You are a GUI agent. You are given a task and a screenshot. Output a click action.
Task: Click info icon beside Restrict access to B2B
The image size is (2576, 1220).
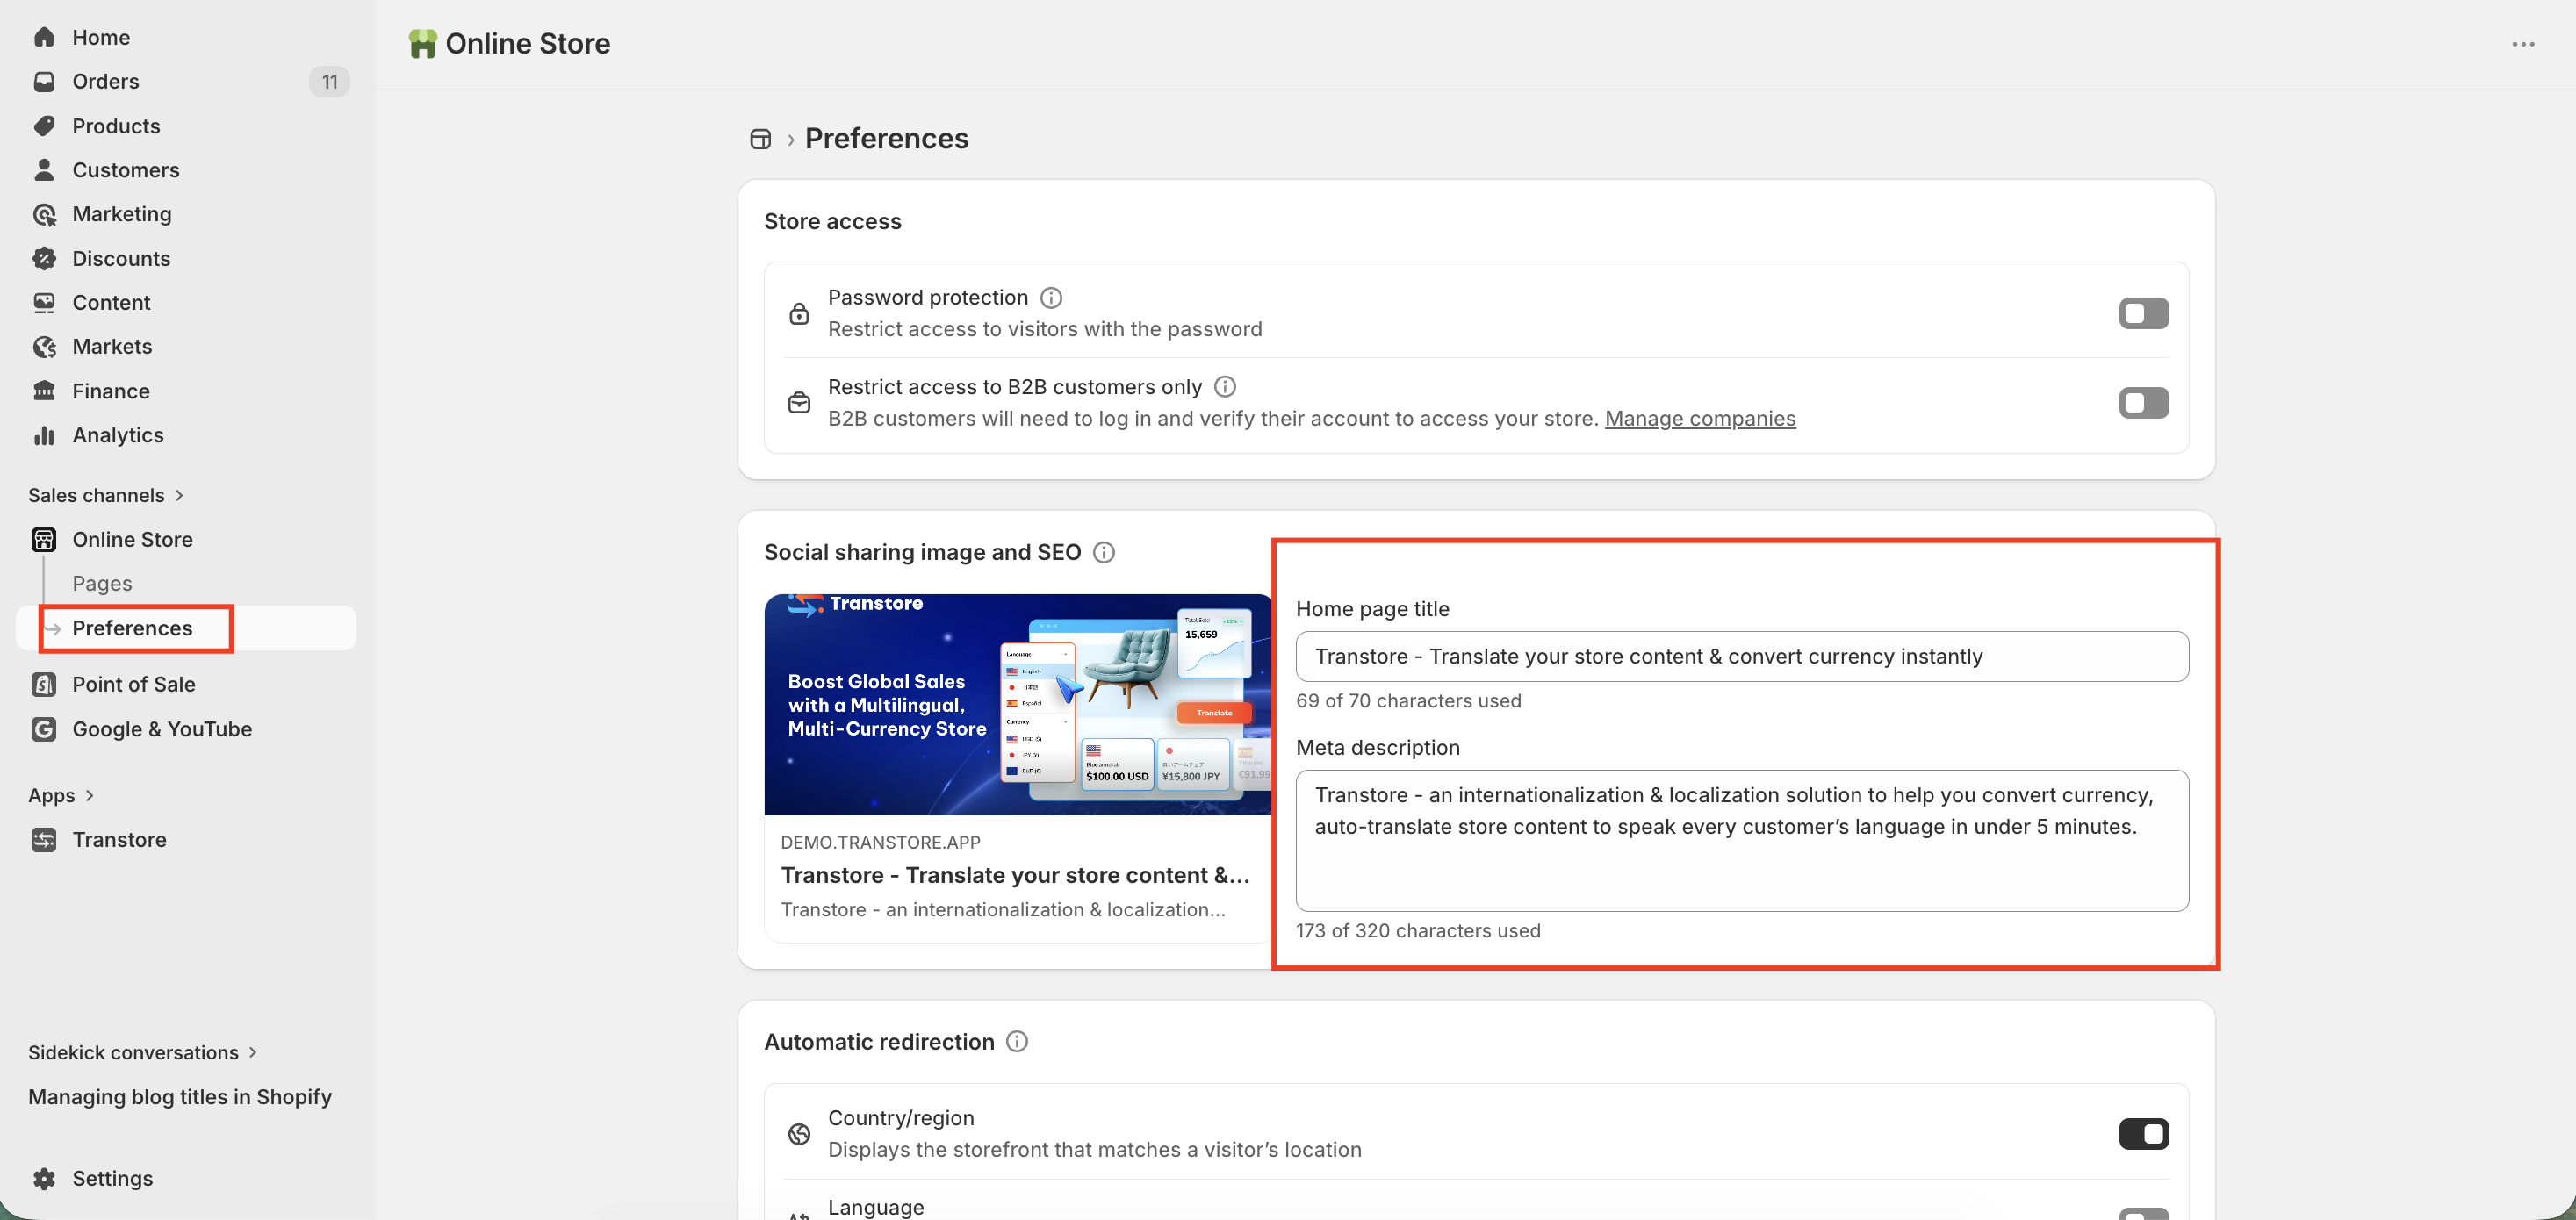[1225, 386]
